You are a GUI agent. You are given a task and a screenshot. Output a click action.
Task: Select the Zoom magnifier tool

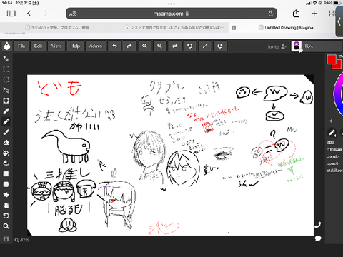[x=6, y=226]
